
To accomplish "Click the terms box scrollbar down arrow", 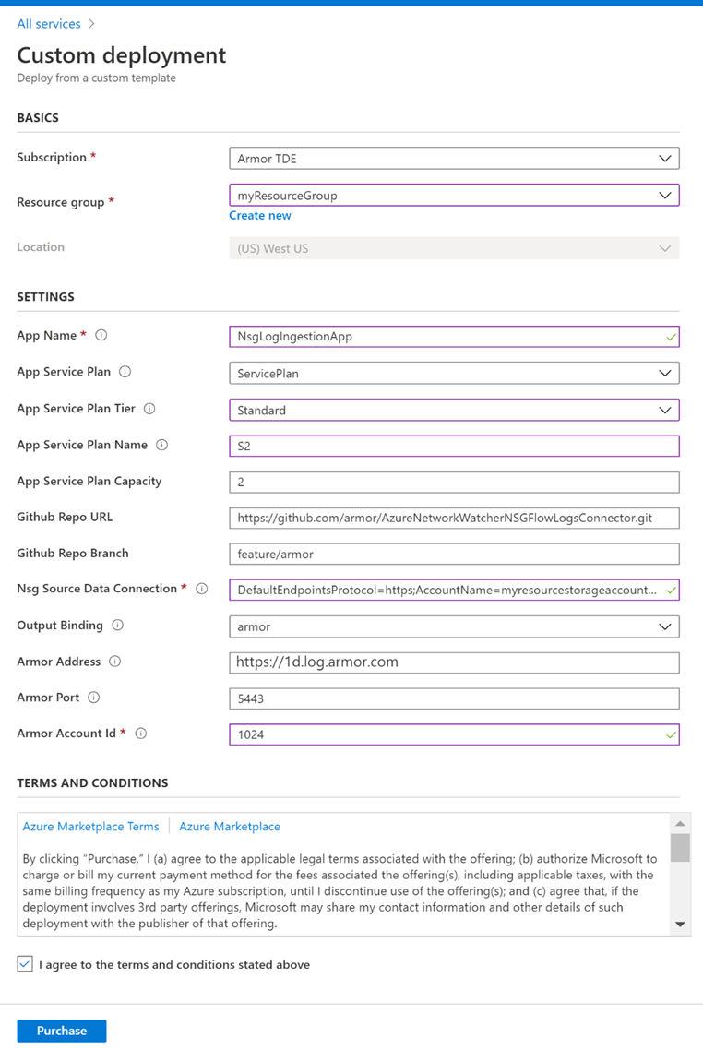I will pyautogui.click(x=680, y=924).
